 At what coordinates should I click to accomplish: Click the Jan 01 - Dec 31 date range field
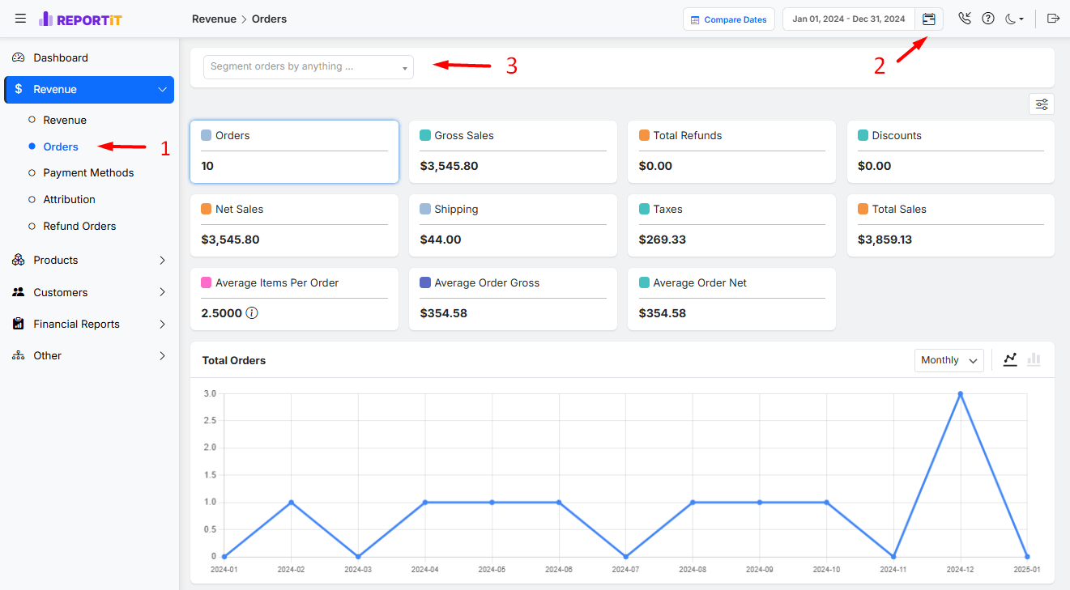[848, 18]
